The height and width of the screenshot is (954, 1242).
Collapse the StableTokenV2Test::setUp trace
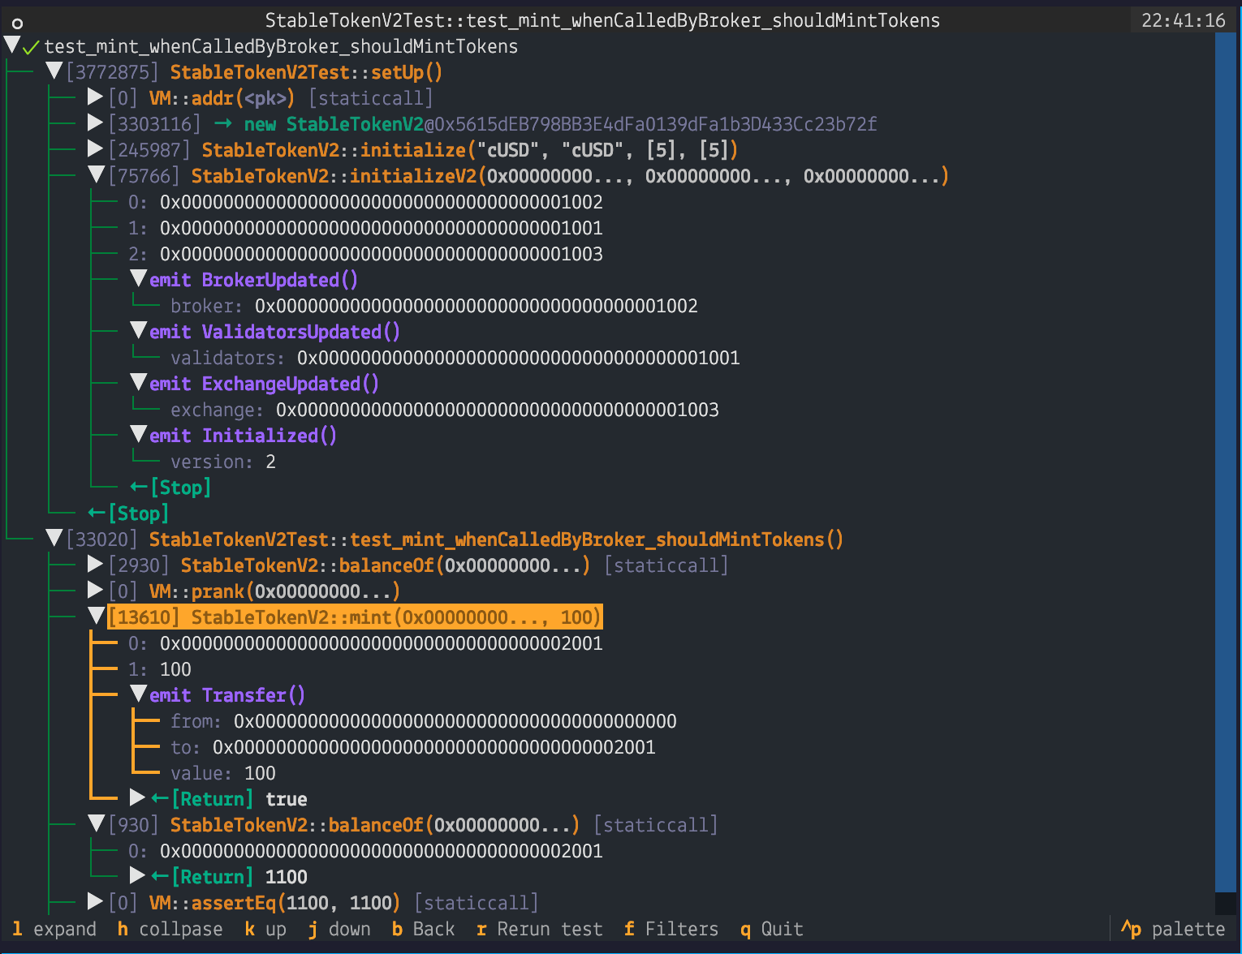click(x=54, y=71)
